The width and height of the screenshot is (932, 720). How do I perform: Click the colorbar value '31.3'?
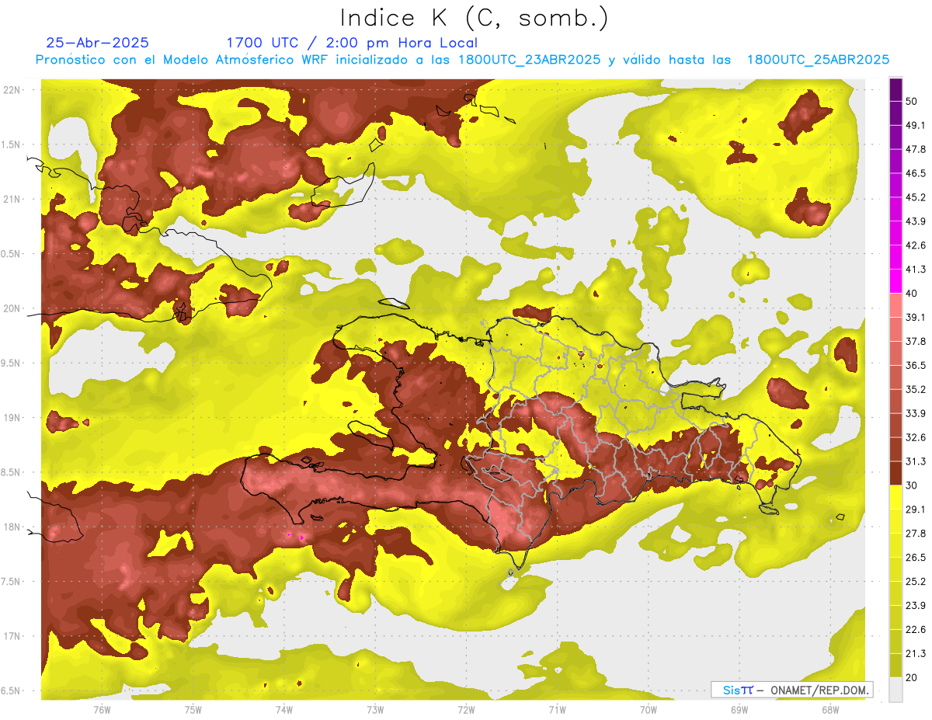point(916,461)
